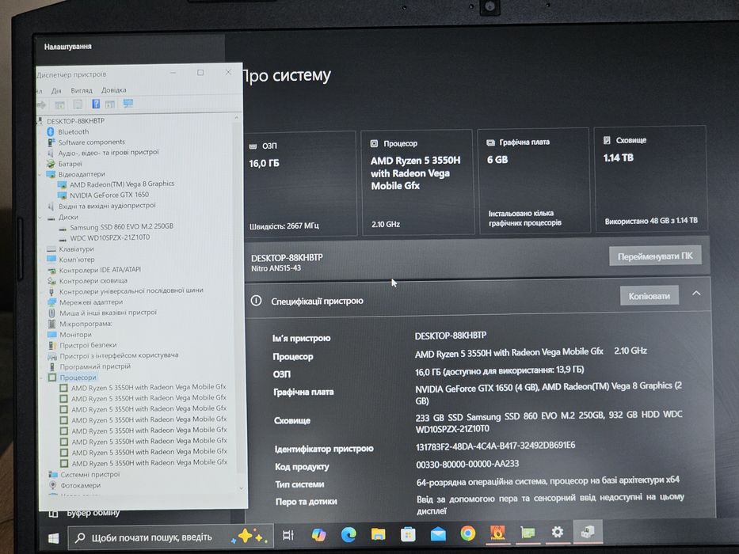Open Microsoft Store from the taskbar
739x554 pixels.
coord(408,534)
